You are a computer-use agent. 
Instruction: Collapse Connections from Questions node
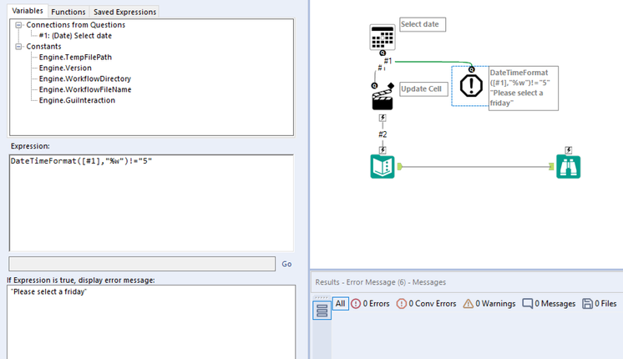point(18,25)
